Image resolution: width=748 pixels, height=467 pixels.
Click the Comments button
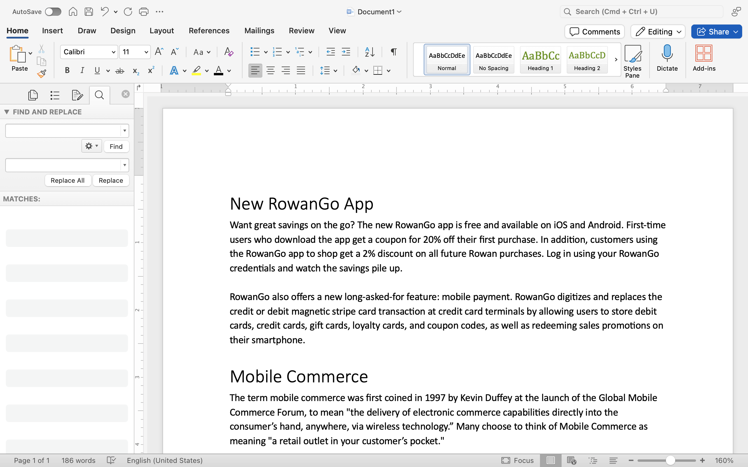point(594,32)
